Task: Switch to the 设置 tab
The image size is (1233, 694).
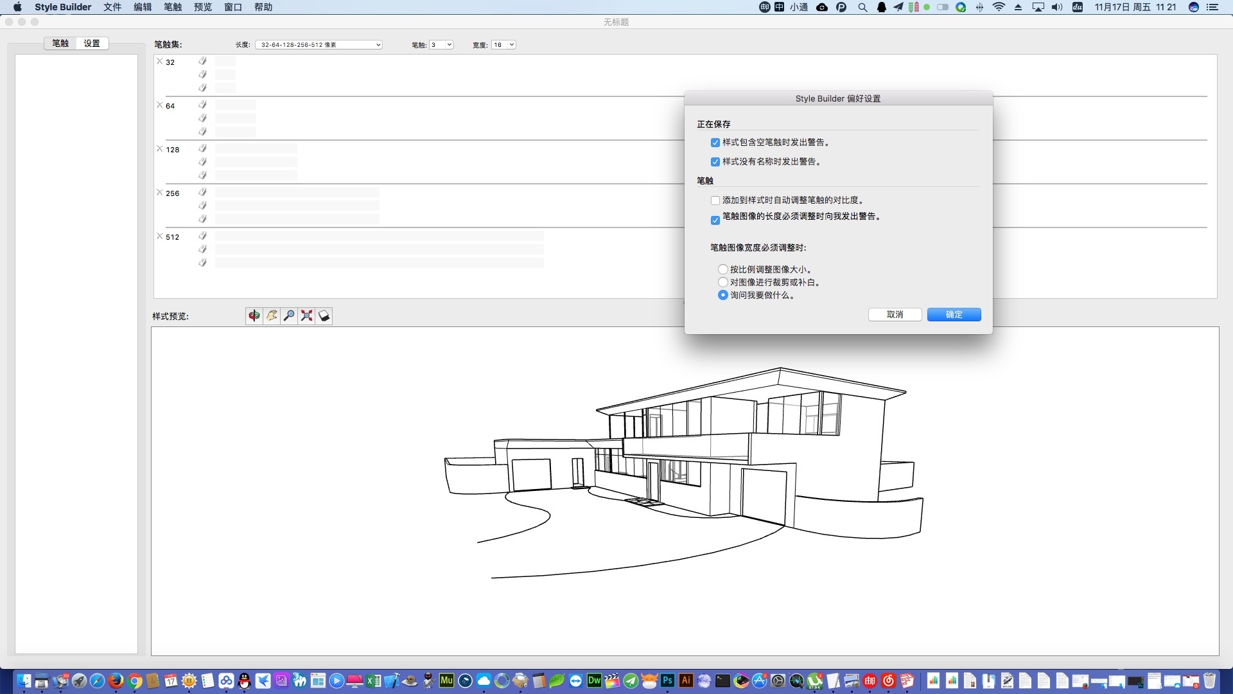Action: [x=92, y=43]
